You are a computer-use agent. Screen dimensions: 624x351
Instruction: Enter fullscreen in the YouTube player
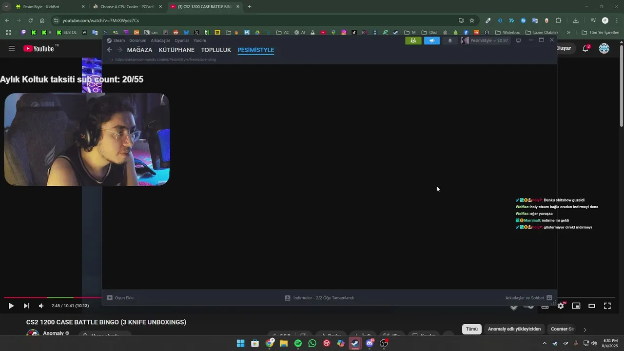(x=607, y=306)
